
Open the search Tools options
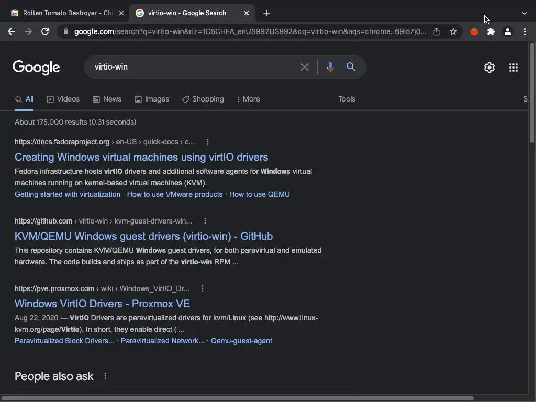click(347, 99)
